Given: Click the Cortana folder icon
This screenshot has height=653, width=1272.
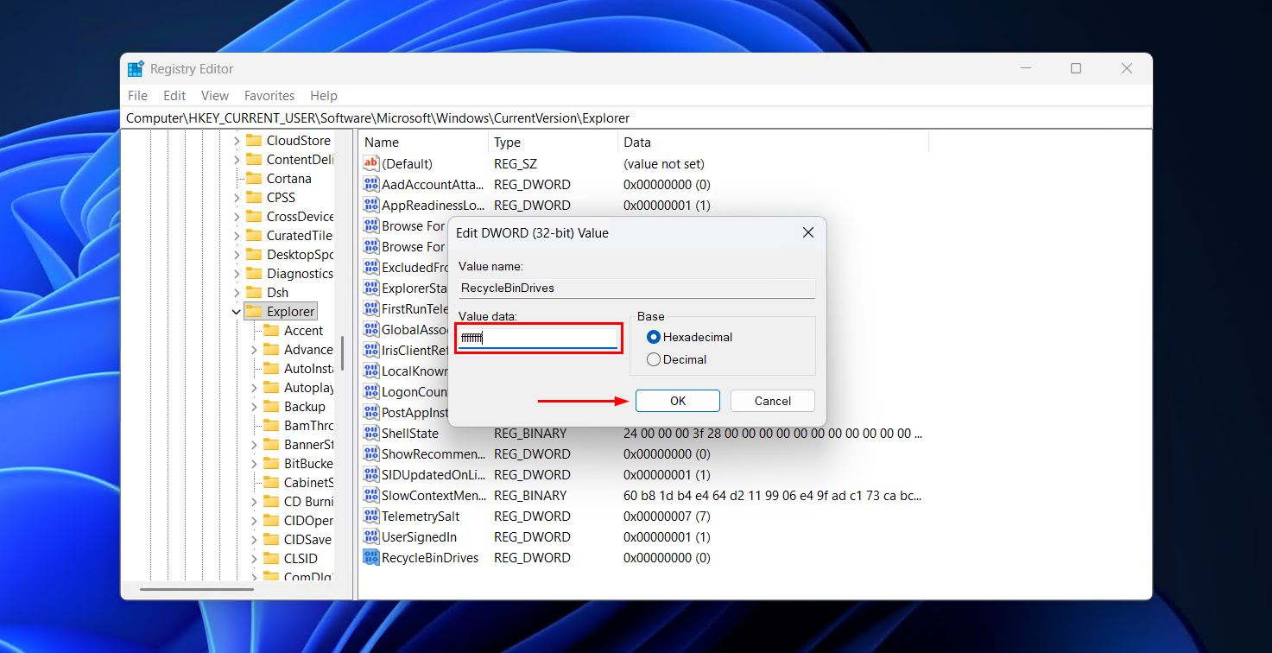Looking at the screenshot, I should click(254, 178).
